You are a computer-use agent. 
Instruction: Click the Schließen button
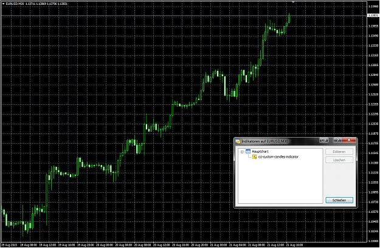point(339,200)
